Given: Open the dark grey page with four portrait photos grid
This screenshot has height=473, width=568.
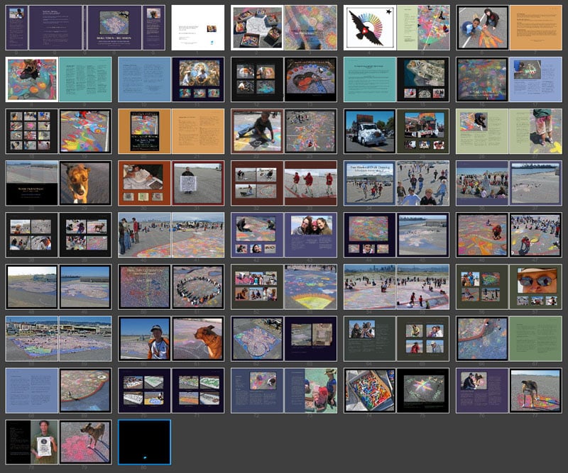Looking at the screenshot, I should tap(423, 339).
